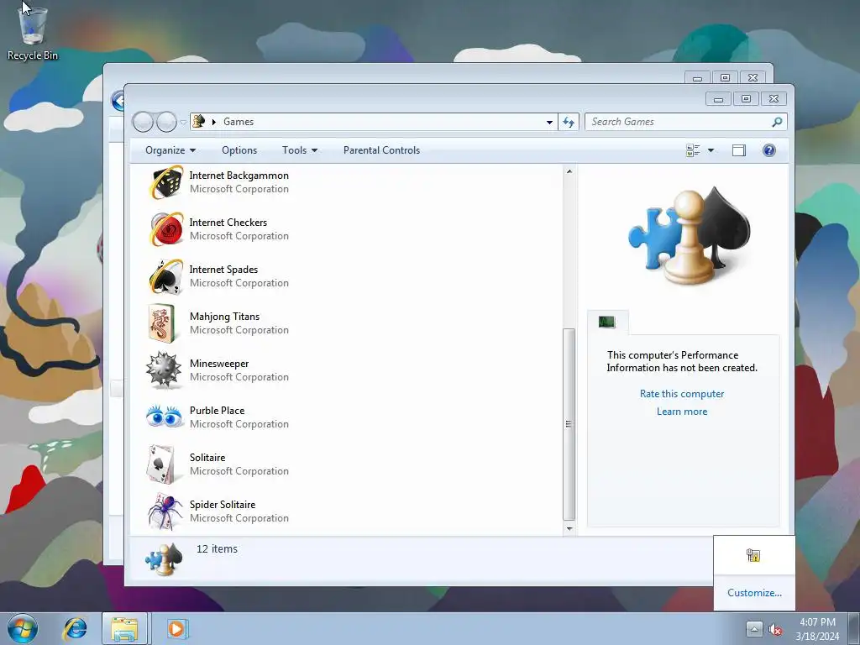Open the Recycle Bin desktop icon

(x=33, y=32)
